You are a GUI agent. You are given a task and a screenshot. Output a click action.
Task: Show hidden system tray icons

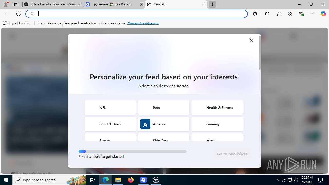click(x=277, y=180)
